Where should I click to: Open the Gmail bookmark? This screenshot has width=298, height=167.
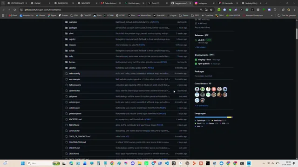point(13,15)
